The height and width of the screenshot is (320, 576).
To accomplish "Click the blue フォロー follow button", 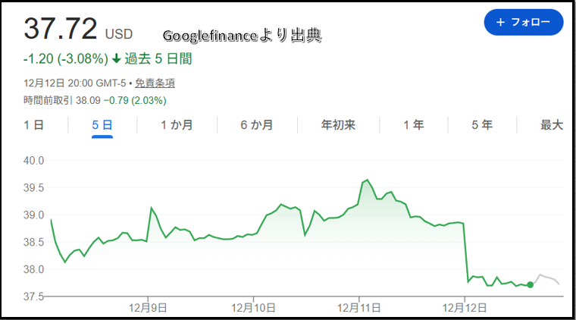I will (x=523, y=23).
